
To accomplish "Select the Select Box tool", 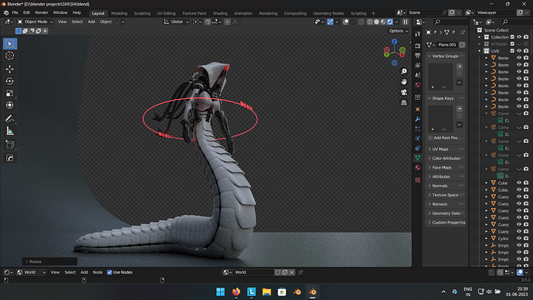I will pos(10,43).
